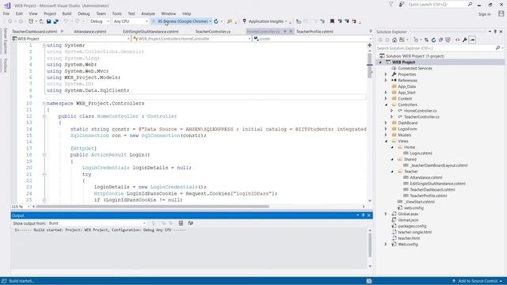Click the Collapse All icon in Solution Explorer
The width and height of the screenshot is (507, 285).
click(440, 40)
